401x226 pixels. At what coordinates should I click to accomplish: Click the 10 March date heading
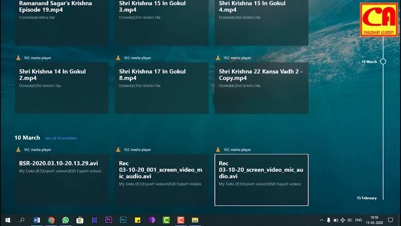27,138
